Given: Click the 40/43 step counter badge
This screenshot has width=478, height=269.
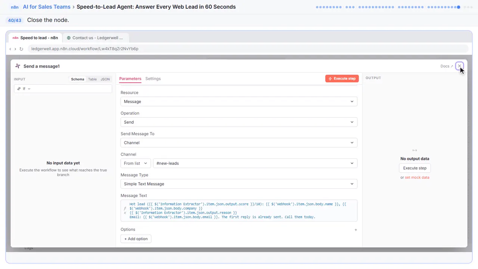Looking at the screenshot, I should (x=15, y=20).
